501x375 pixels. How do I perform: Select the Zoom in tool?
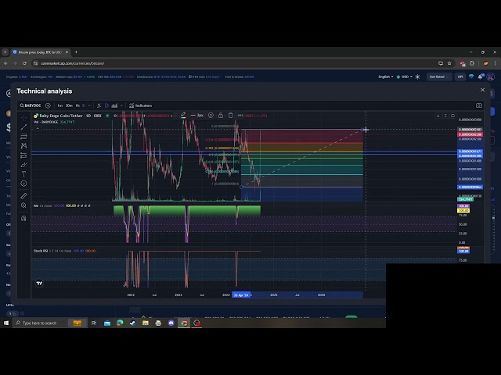pyautogui.click(x=23, y=206)
